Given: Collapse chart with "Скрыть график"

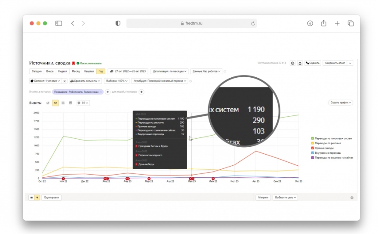Looking at the screenshot, I should point(341,103).
